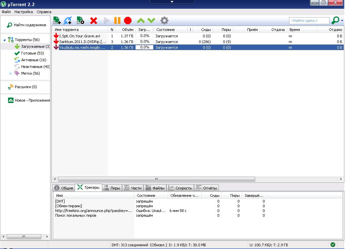Sort by the 'Имя торрента' column header
345x249 pixels.
80,30
